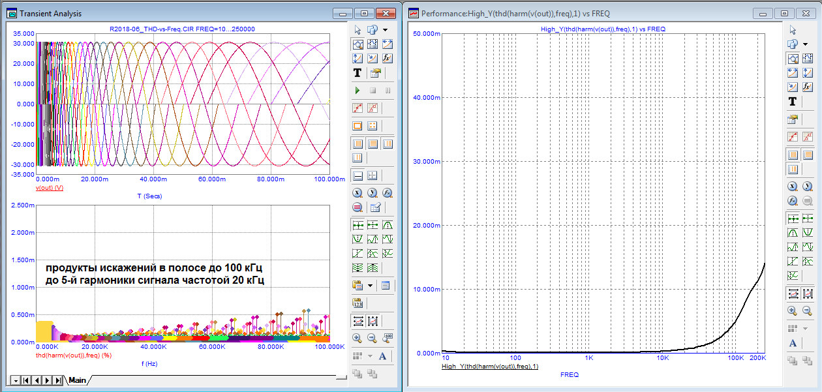Click the v(out) (V) waveform label
822x392 pixels.
pyautogui.click(x=49, y=188)
